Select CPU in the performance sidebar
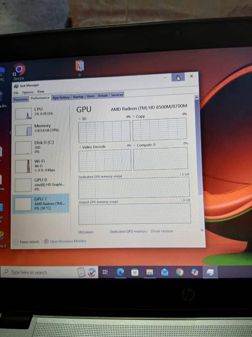 coord(41,113)
